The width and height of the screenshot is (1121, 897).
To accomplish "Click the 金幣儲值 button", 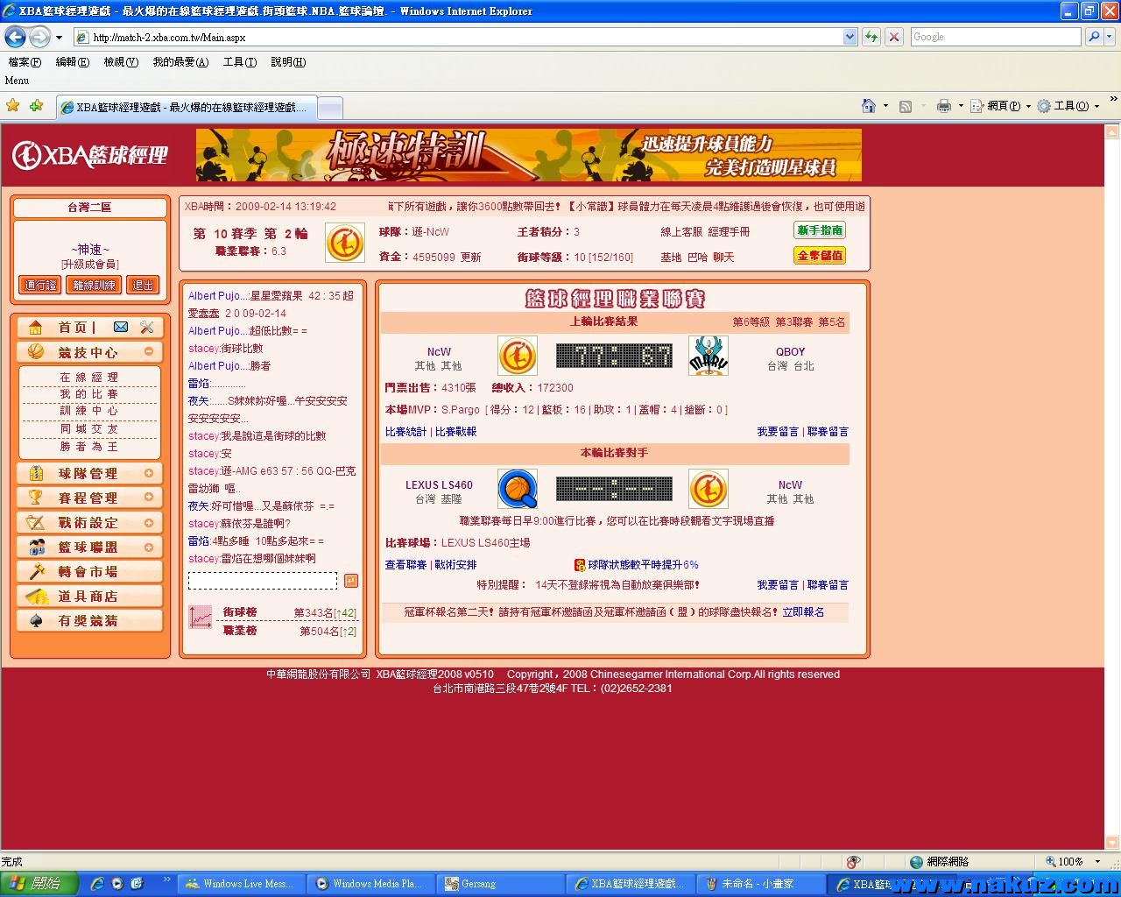I will (821, 256).
